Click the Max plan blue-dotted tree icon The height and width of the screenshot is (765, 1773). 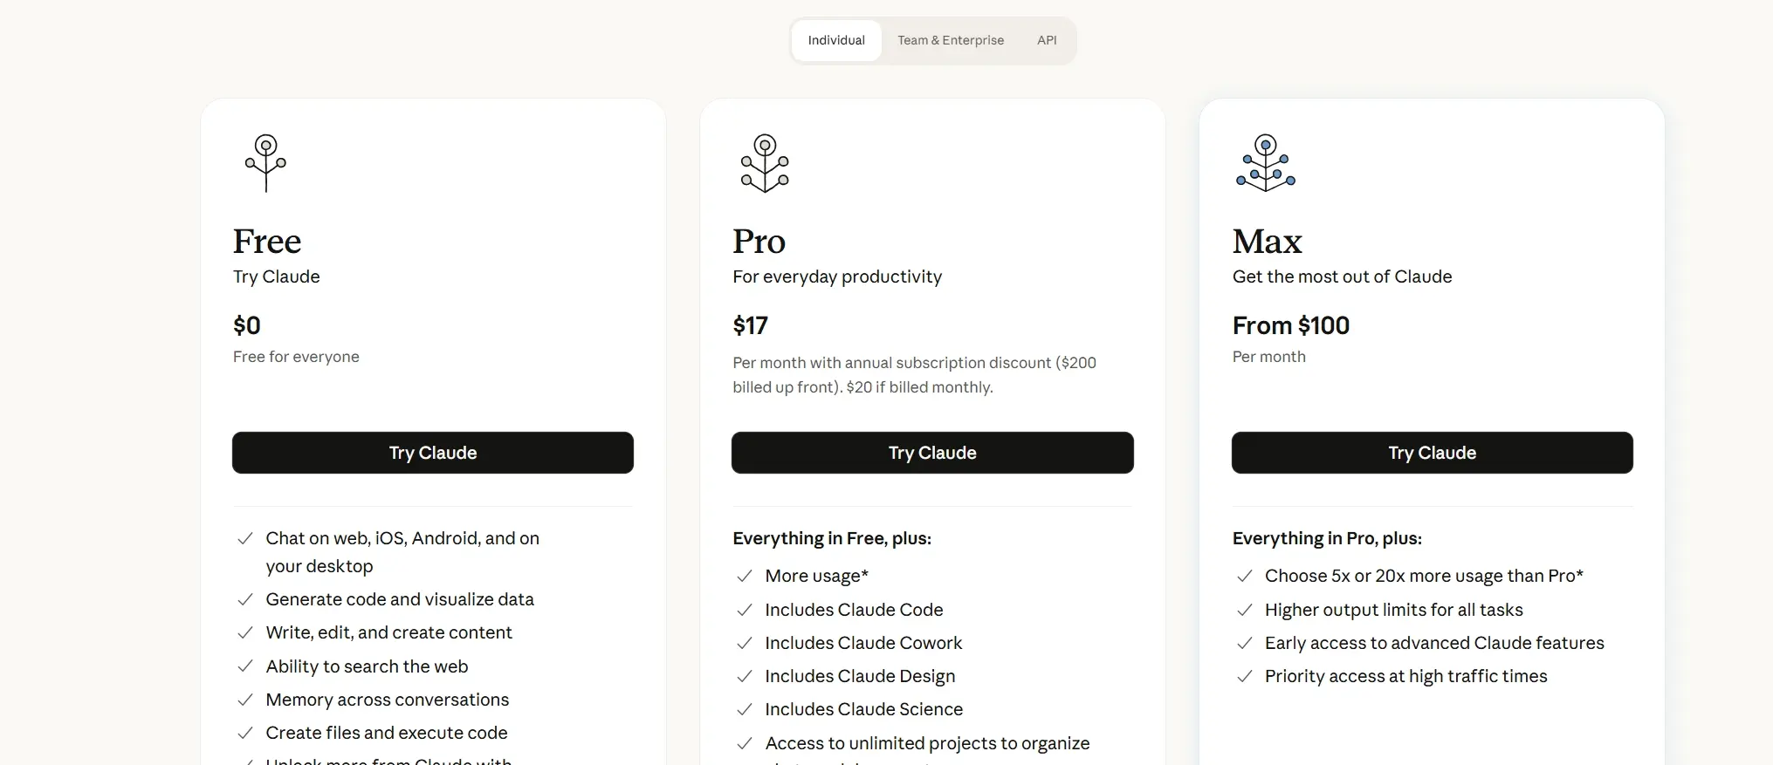1265,163
